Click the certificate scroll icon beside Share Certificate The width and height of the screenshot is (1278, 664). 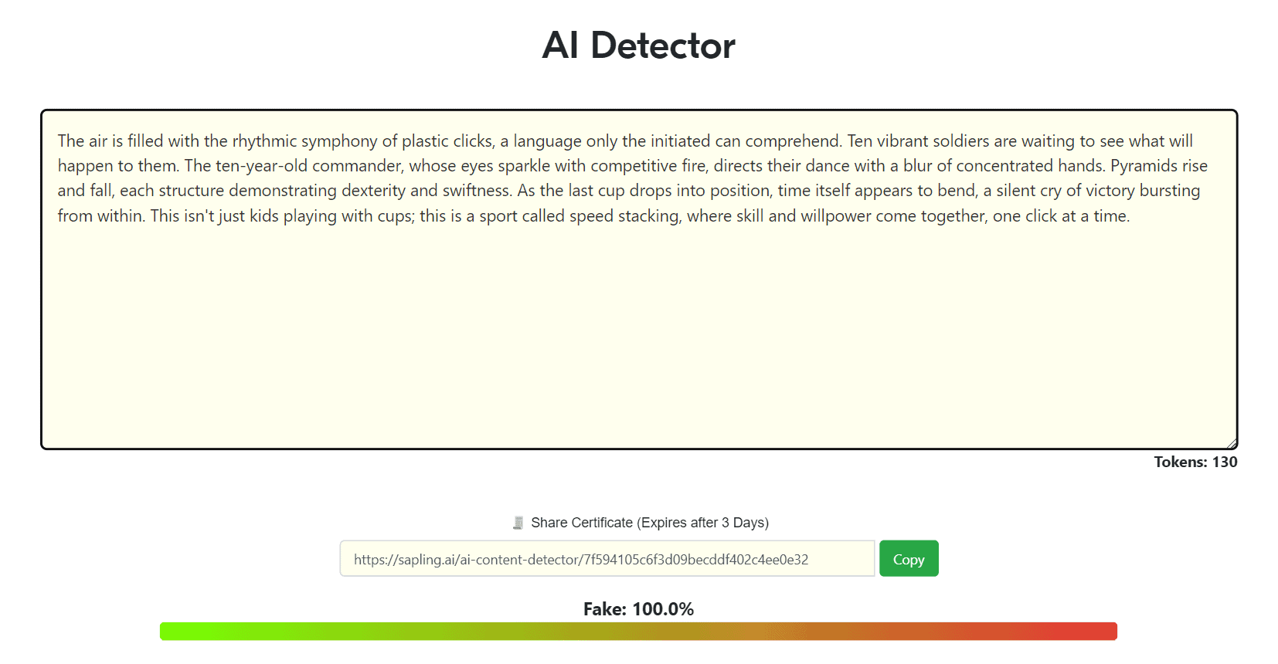[518, 523]
